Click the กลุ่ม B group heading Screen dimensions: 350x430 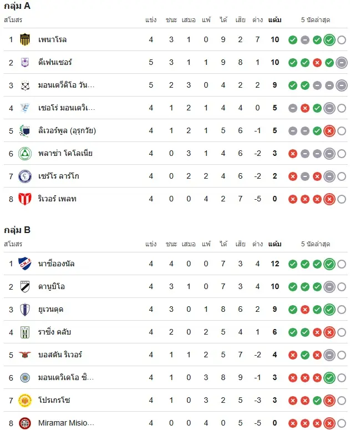tap(17, 230)
